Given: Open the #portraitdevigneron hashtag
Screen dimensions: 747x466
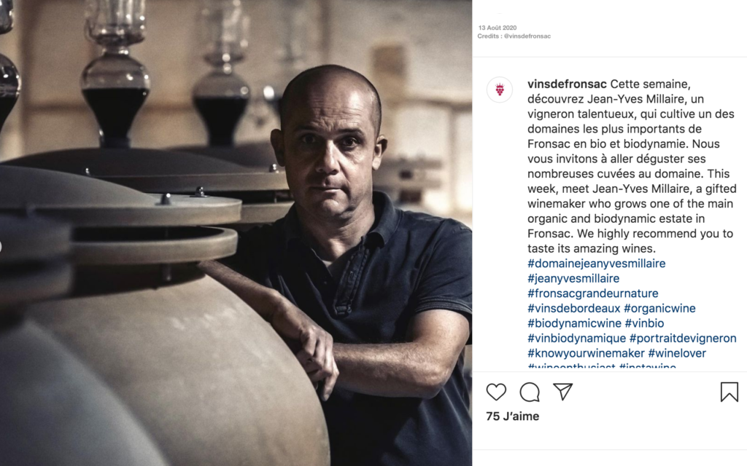Looking at the screenshot, I should [x=683, y=339].
